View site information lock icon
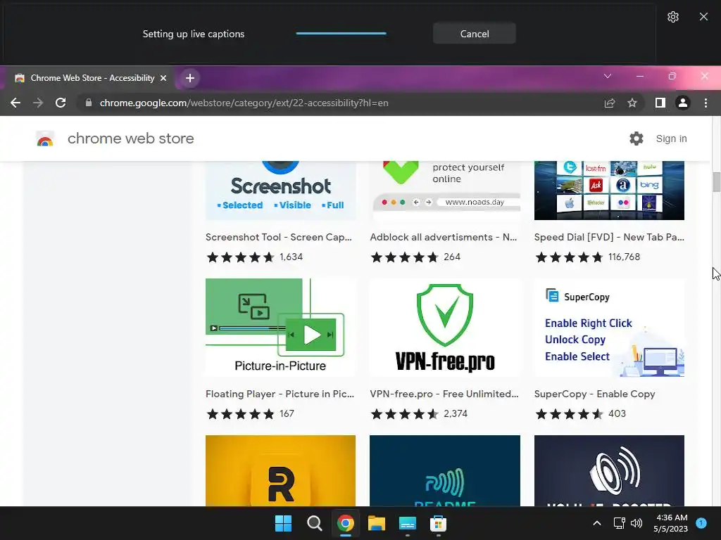Image resolution: width=721 pixels, height=540 pixels. click(x=89, y=103)
